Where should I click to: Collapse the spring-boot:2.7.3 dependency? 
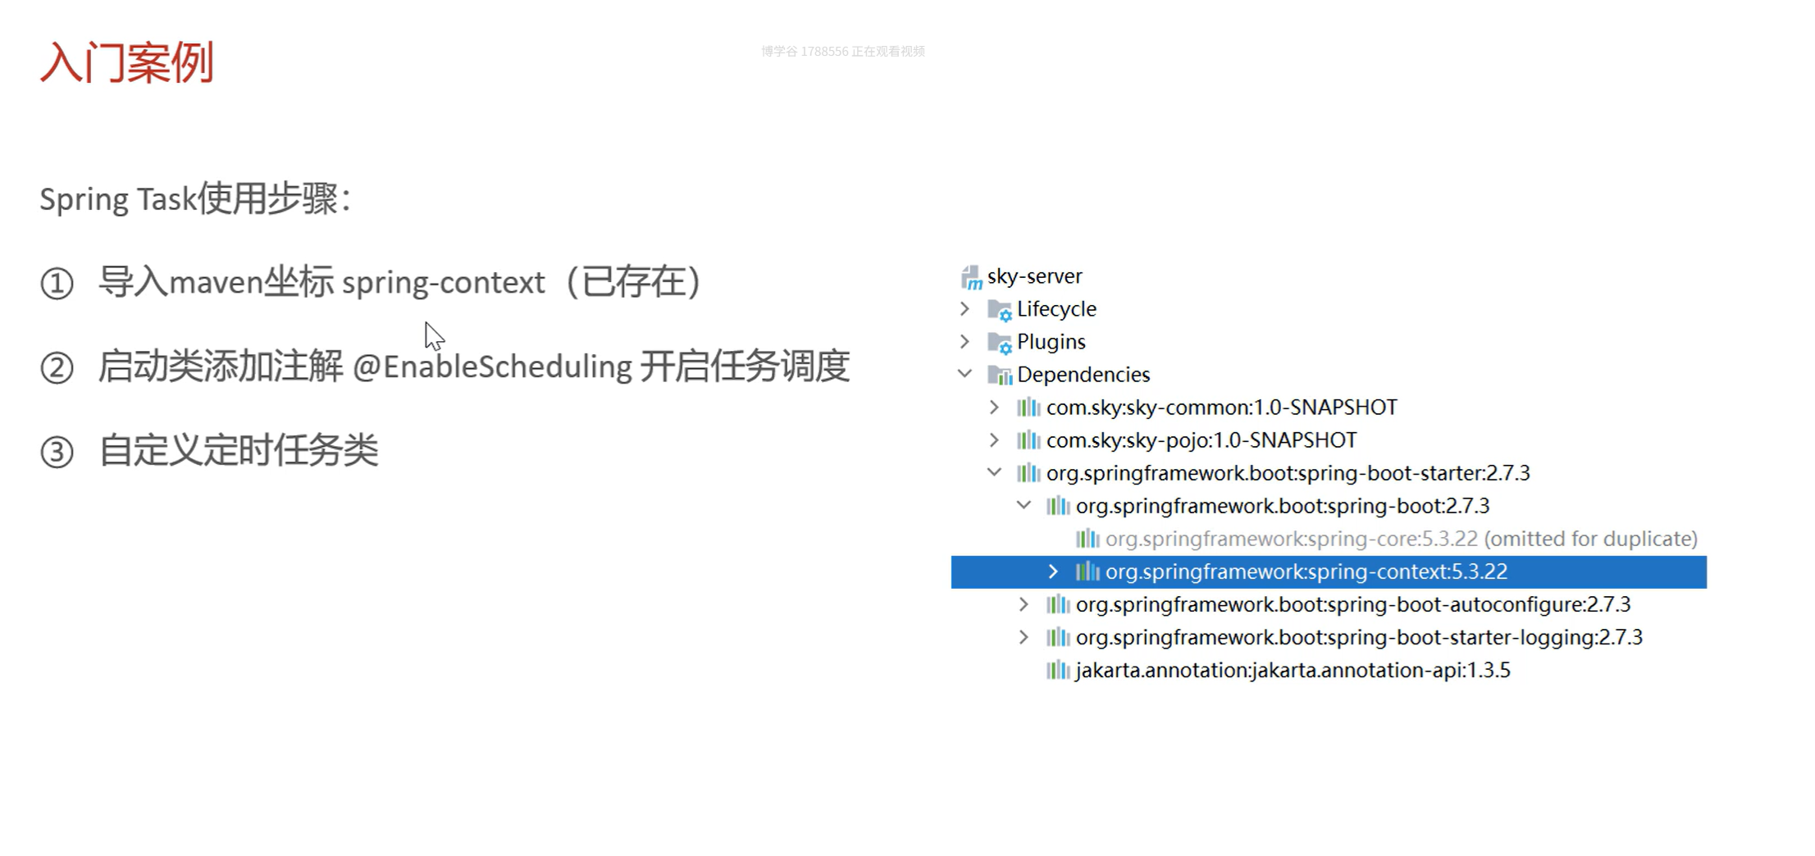click(1024, 505)
